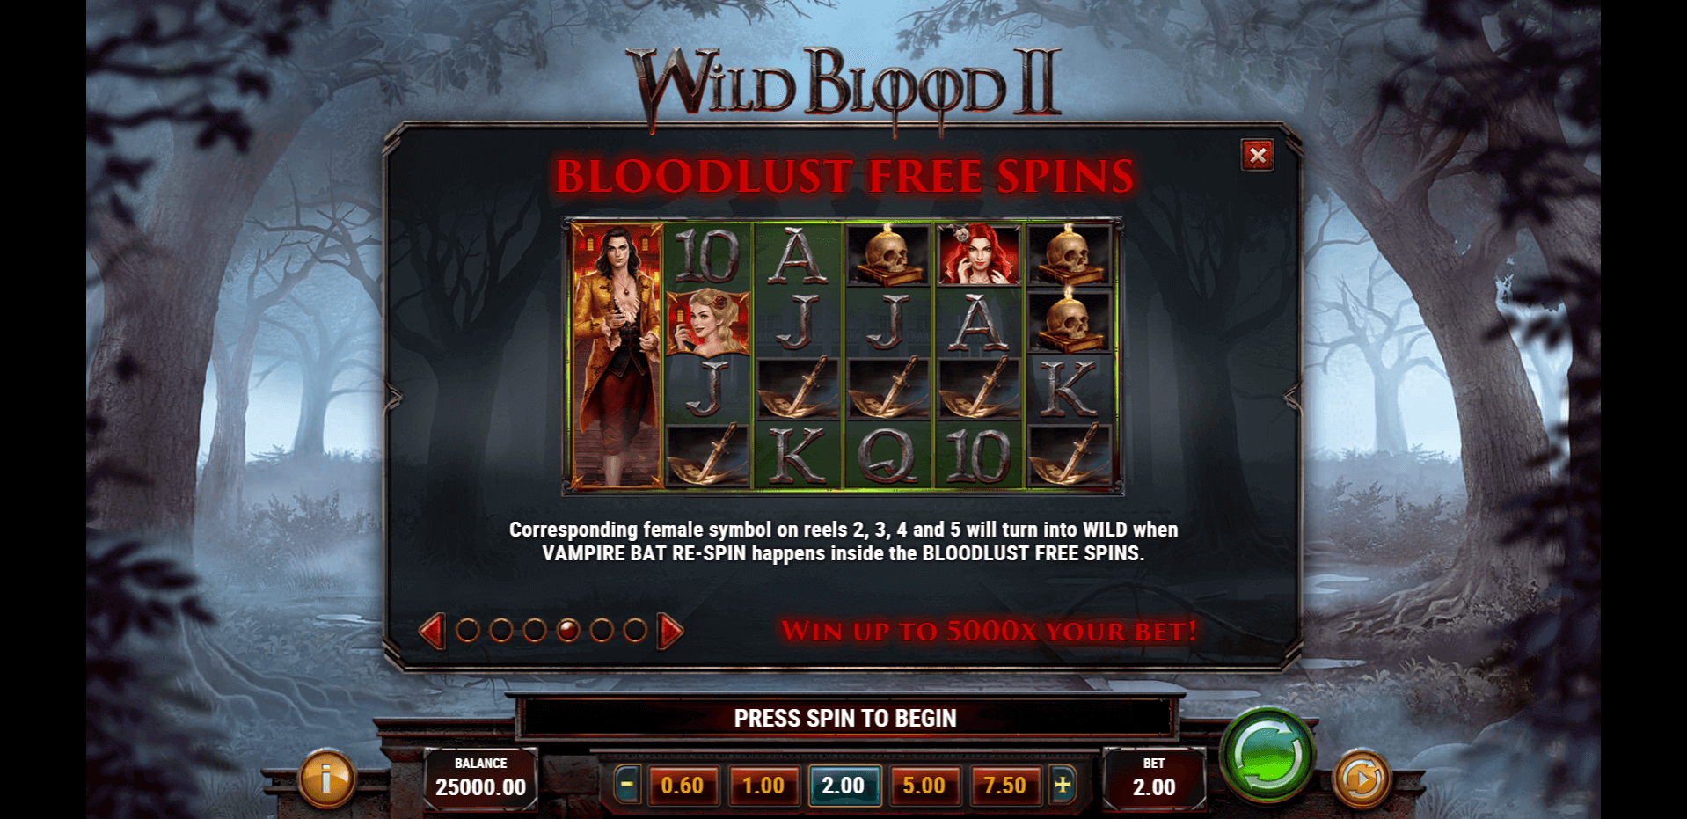This screenshot has height=819, width=1687.
Task: Select the second slide page dot
Action: [501, 630]
